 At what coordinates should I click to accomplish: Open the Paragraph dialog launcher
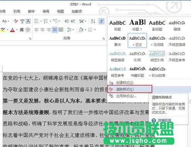103,39
